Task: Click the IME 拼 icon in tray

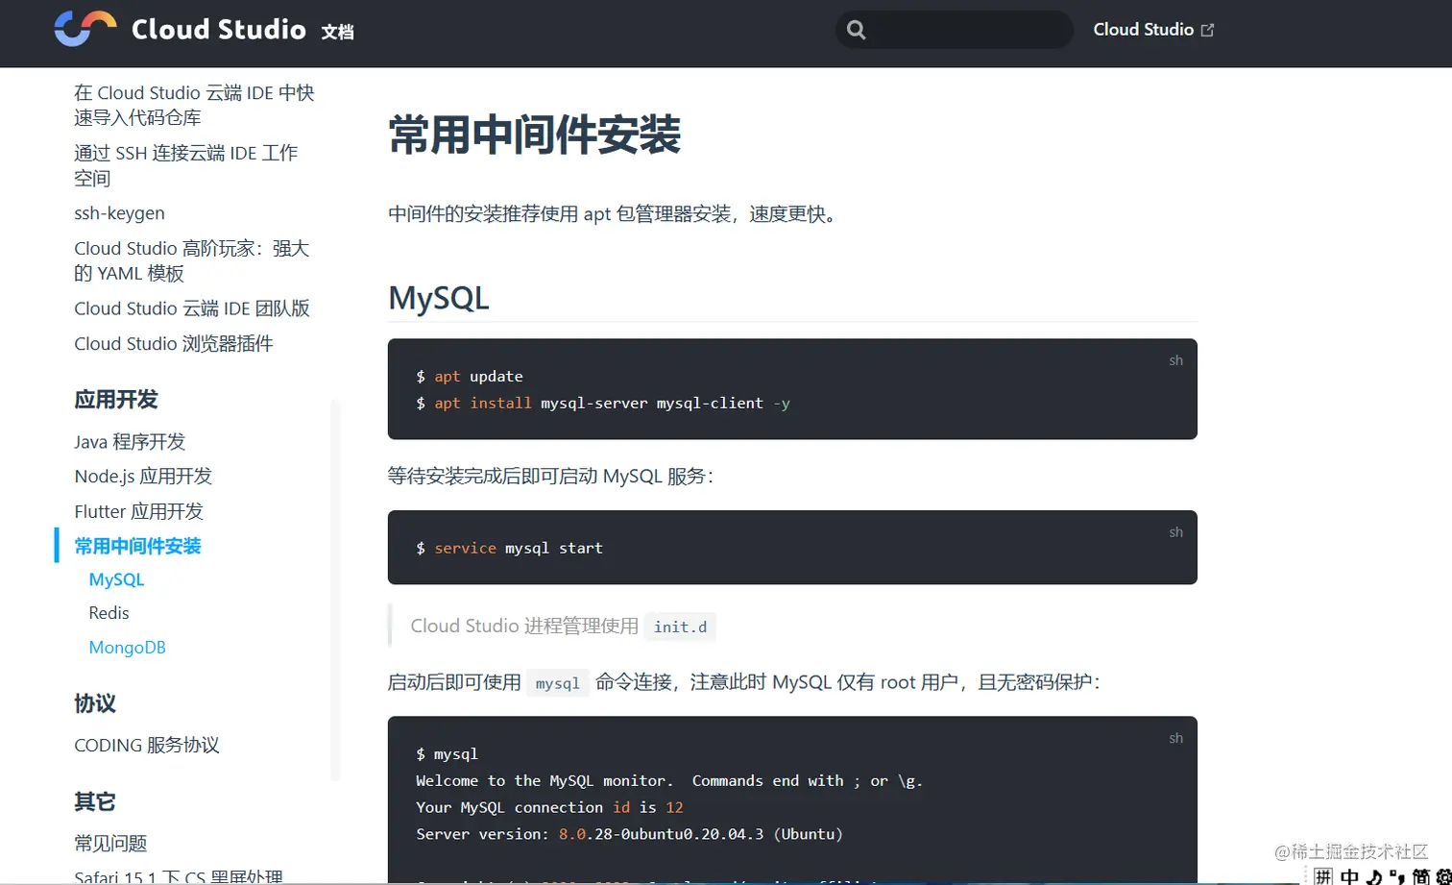Action: pyautogui.click(x=1323, y=876)
